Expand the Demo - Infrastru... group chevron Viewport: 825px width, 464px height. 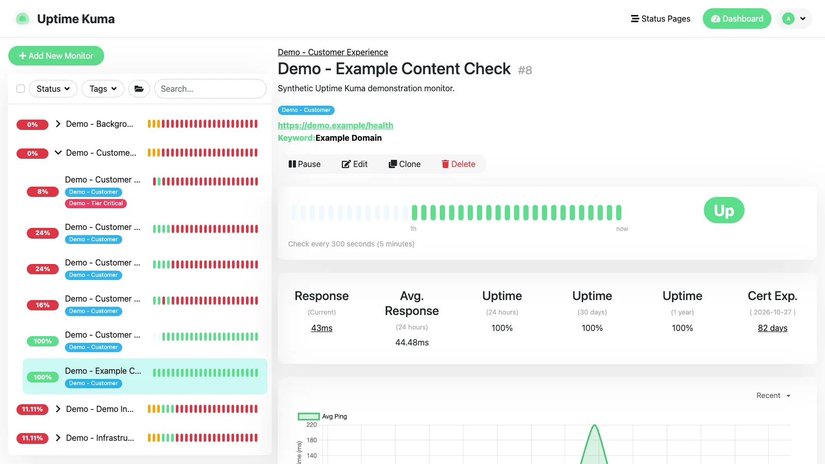pos(58,438)
